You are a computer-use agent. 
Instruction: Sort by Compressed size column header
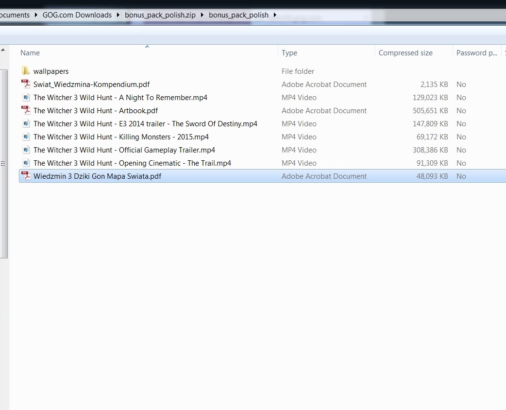[x=405, y=52]
